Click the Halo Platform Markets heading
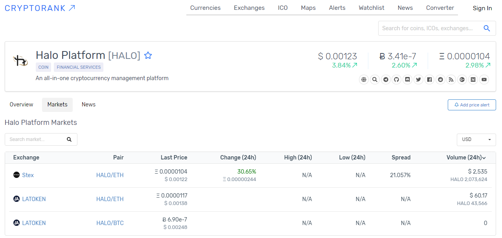Screen dimensions: 502x238 pos(41,123)
